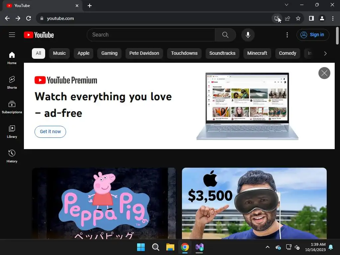
Task: Open the YouTube hamburger guide menu
Action: coord(12,35)
